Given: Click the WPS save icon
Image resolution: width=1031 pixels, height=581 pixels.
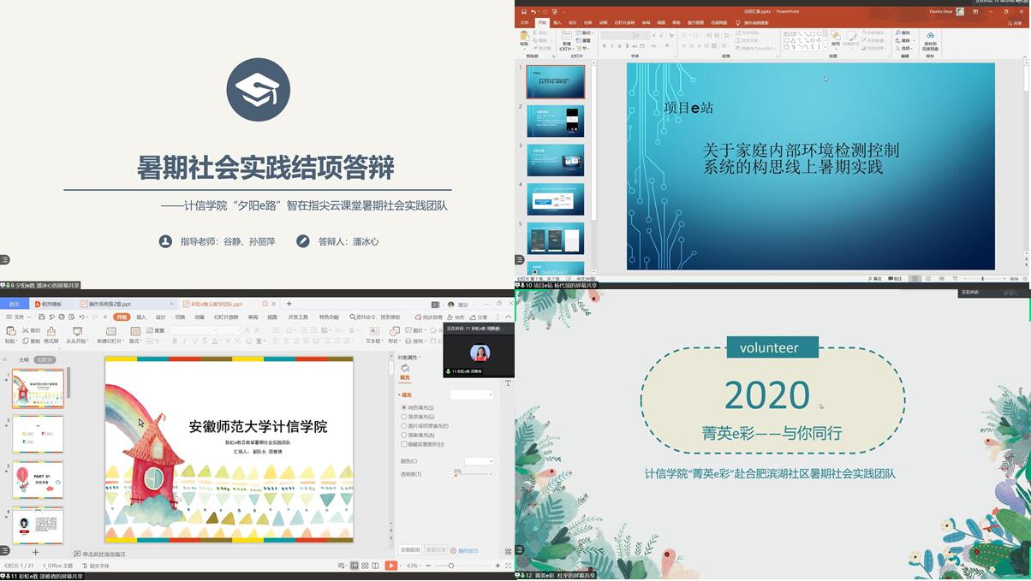Looking at the screenshot, I should click(x=41, y=317).
